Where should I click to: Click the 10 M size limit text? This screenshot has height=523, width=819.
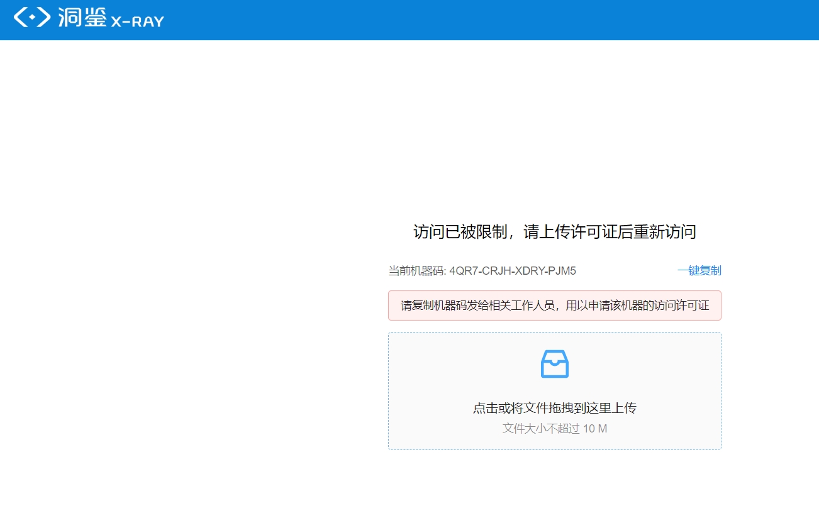pos(594,429)
